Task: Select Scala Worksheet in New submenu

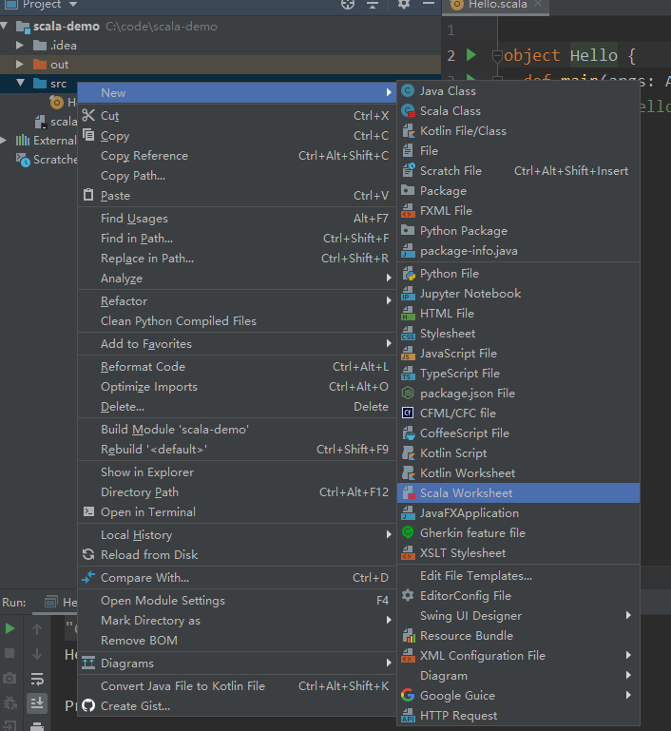Action: click(518, 492)
